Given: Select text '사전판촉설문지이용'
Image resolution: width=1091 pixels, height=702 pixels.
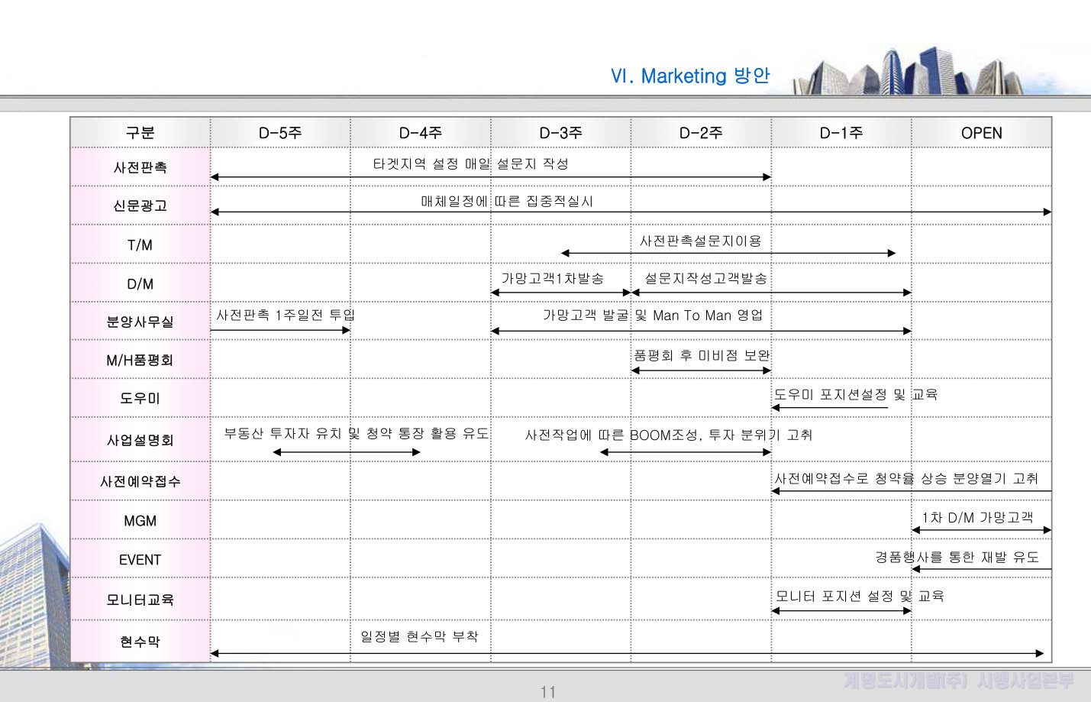Looking at the screenshot, I should pos(701,241).
